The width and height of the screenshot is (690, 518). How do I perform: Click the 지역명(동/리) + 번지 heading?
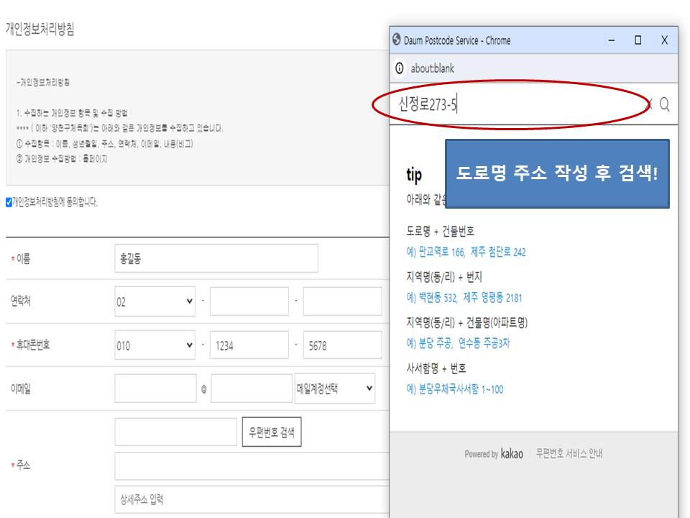444,276
